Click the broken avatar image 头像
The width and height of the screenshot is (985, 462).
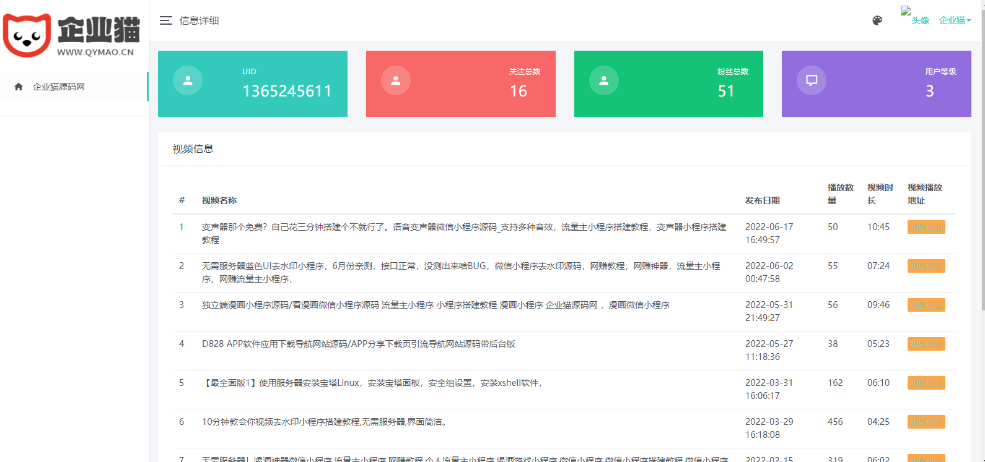click(914, 16)
